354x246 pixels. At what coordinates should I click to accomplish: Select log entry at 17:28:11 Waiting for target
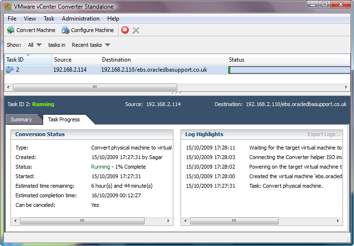click(263, 148)
